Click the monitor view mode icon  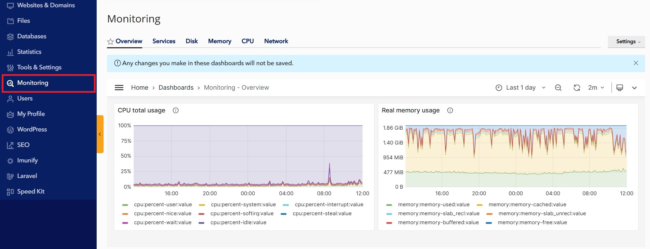620,88
